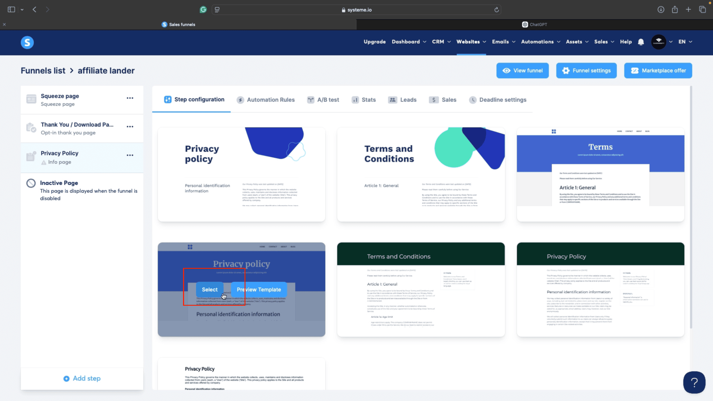The height and width of the screenshot is (401, 713).
Task: Open Funnel settings
Action: [586, 70]
